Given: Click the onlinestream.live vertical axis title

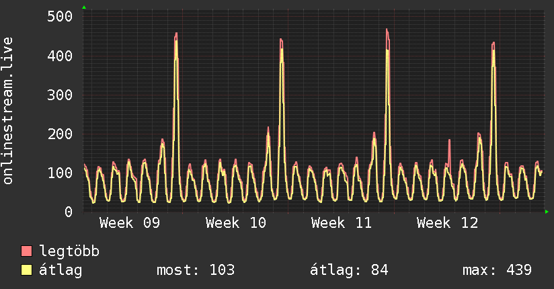Looking at the screenshot, I should [x=7, y=111].
